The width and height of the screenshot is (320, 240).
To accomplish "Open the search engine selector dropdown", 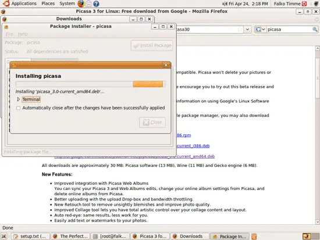I will click(261, 30).
